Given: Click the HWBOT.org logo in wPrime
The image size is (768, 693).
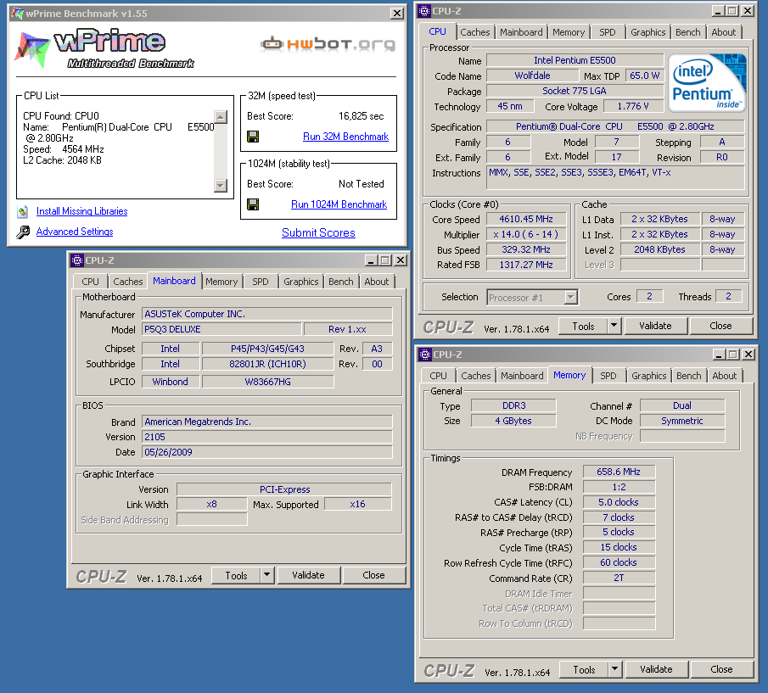Looking at the screenshot, I should click(328, 44).
